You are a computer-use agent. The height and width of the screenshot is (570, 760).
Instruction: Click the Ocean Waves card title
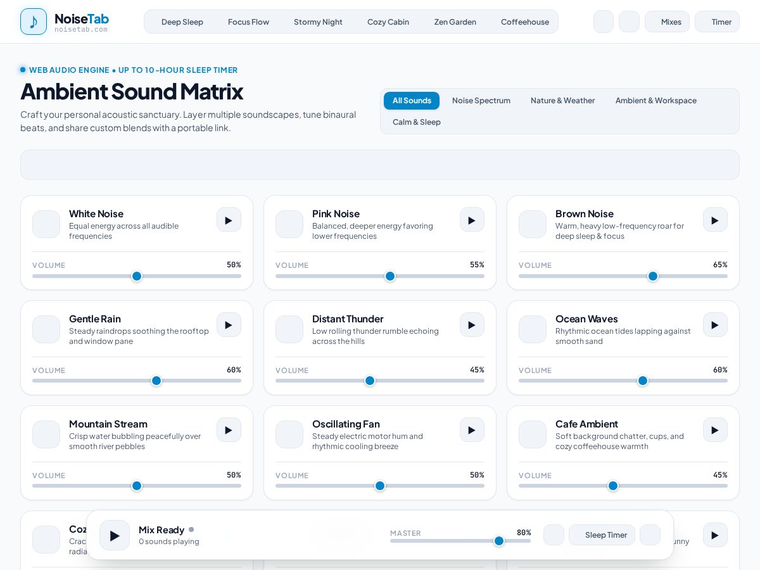tap(586, 319)
